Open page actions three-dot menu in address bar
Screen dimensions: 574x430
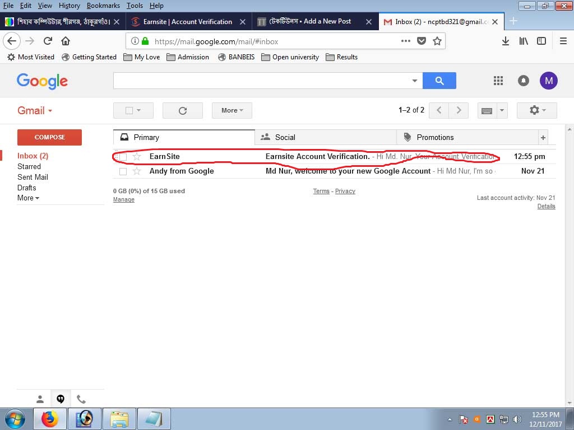pos(406,41)
